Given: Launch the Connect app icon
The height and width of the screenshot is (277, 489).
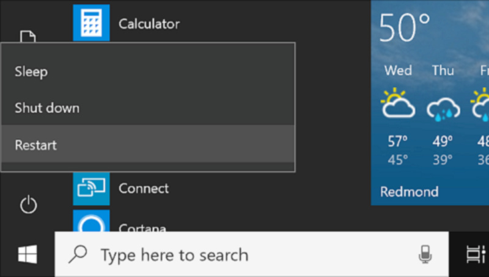Looking at the screenshot, I should coord(91,188).
